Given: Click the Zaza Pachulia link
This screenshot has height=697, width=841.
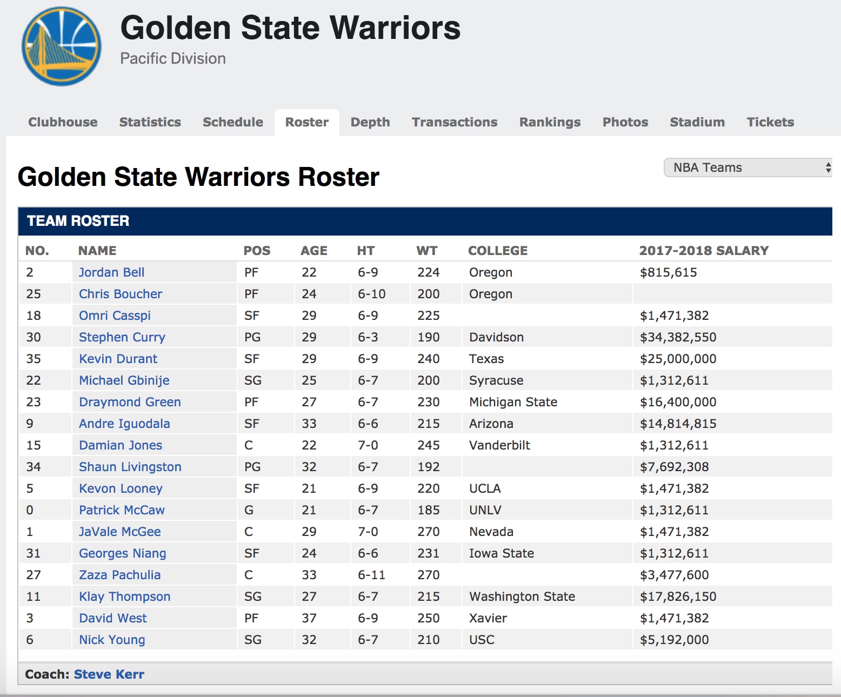Looking at the screenshot, I should (x=119, y=575).
